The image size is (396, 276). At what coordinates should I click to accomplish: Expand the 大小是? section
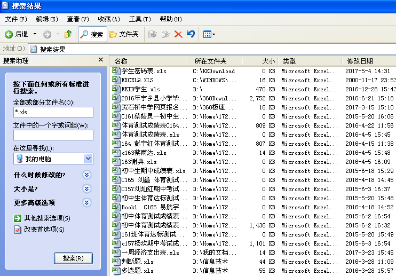pos(86,188)
